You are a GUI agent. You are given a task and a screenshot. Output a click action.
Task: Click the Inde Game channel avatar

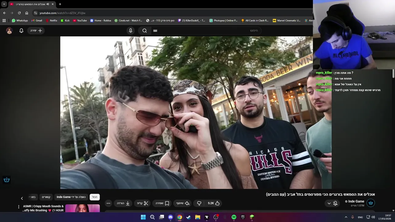tap(371, 203)
